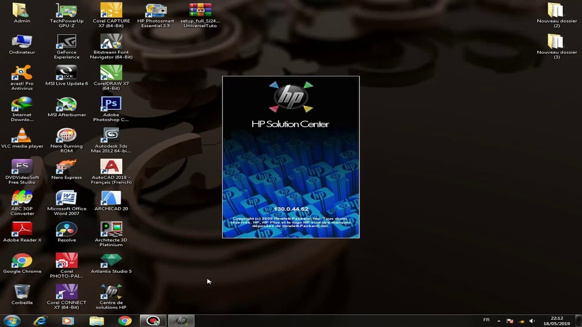
Task: Show hidden tray icons arrow
Action: (499, 321)
